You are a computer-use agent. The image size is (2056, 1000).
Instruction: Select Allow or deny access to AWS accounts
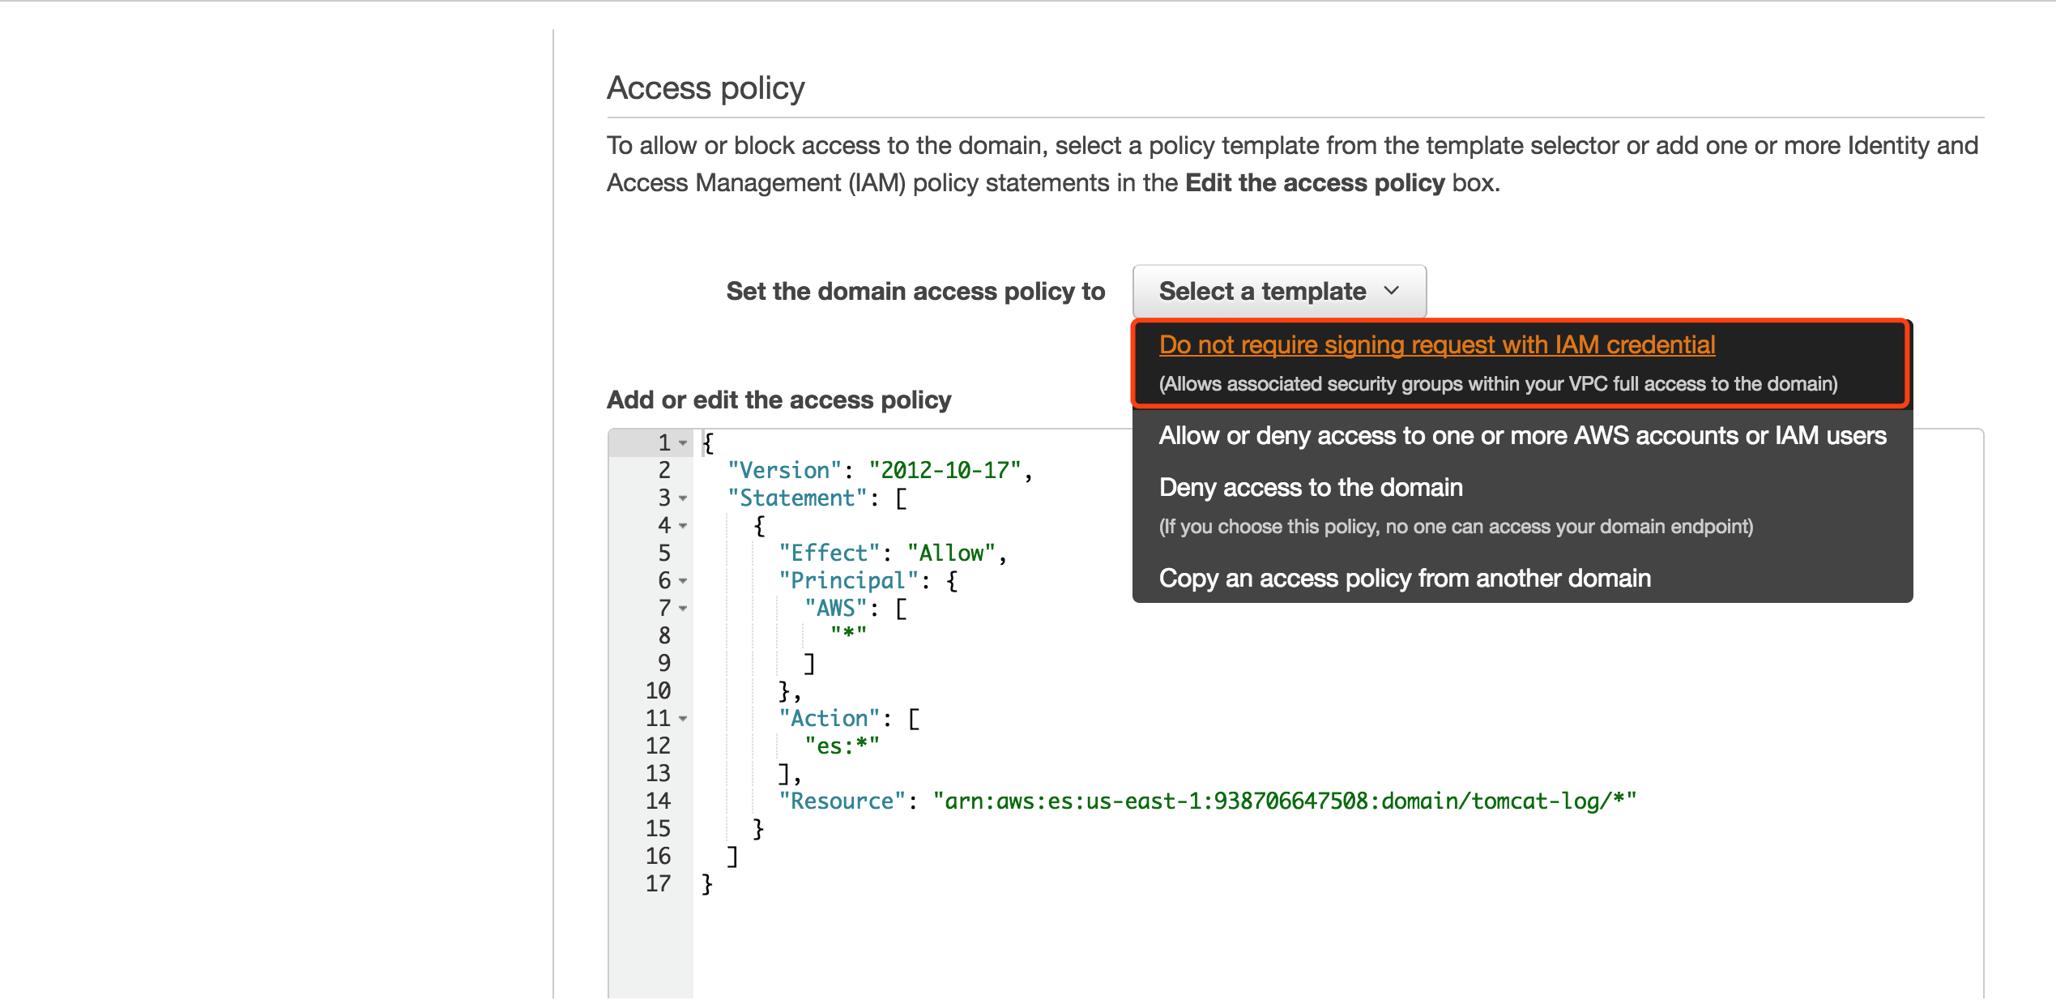click(x=1521, y=436)
